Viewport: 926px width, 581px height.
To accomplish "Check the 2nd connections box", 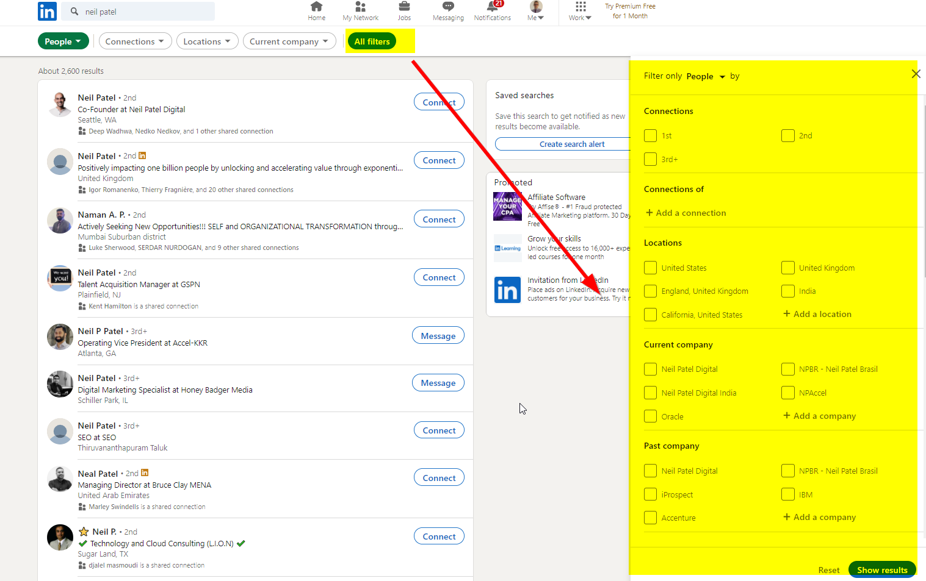I will pyautogui.click(x=787, y=135).
